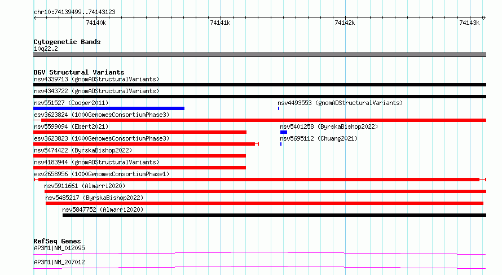Select the black bar under nsv4343722

click(x=259, y=97)
